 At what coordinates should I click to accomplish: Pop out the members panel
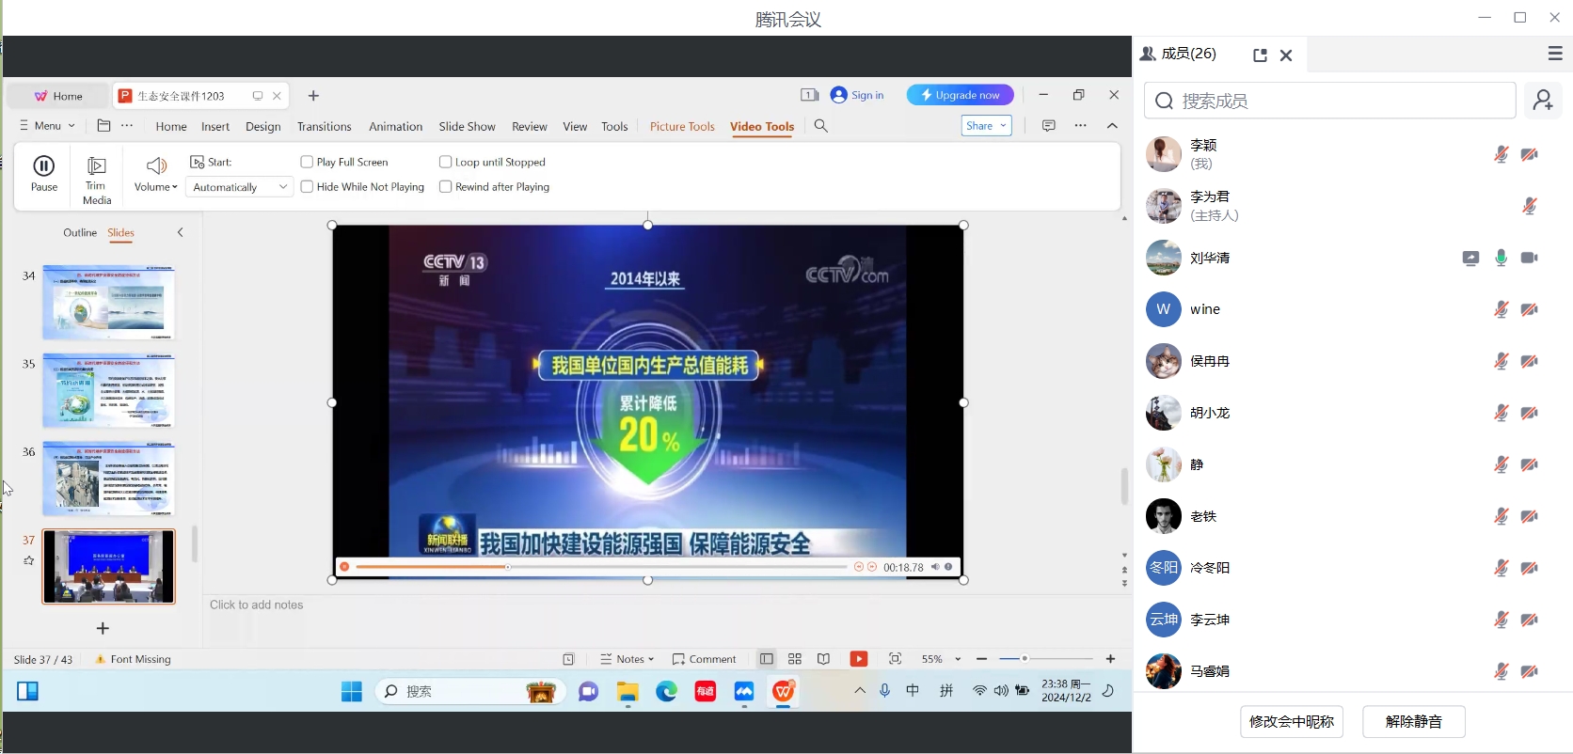click(1260, 55)
